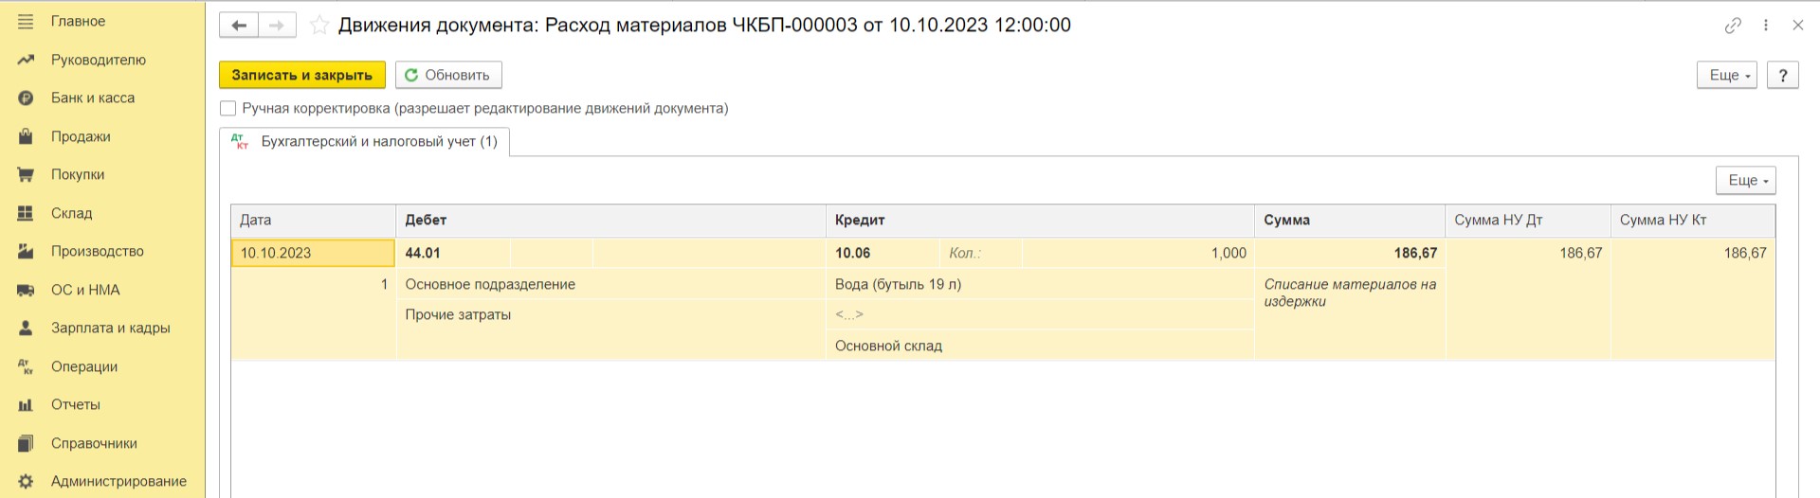Image resolution: width=1820 pixels, height=498 pixels.
Task: Click the ОС и НМА truck icon
Action: click(x=26, y=290)
